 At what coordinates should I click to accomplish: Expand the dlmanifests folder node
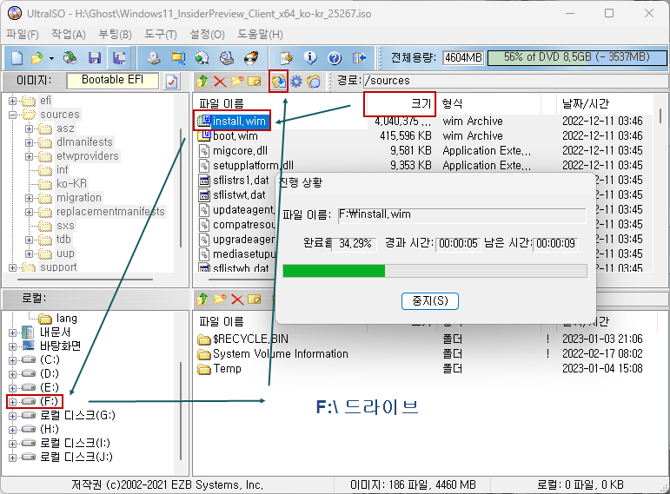click(29, 142)
